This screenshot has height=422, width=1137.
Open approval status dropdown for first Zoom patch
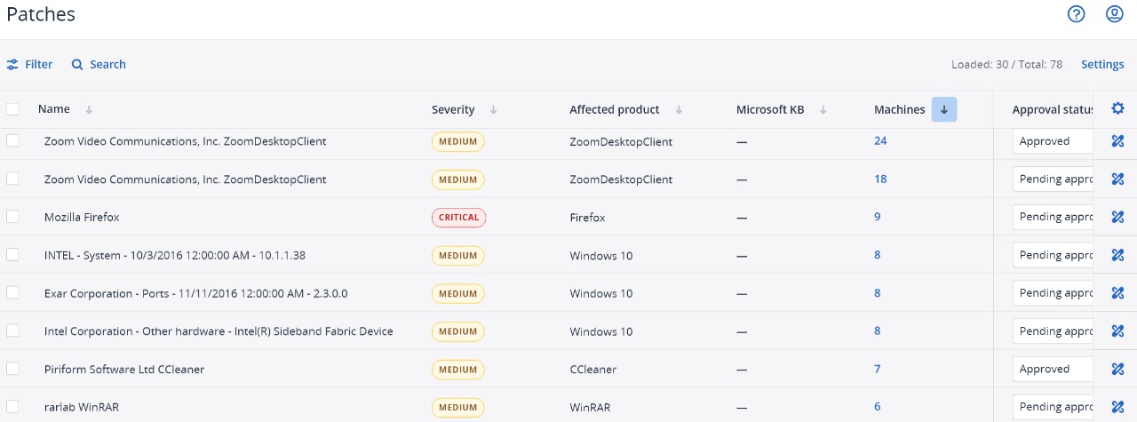pyautogui.click(x=1053, y=141)
